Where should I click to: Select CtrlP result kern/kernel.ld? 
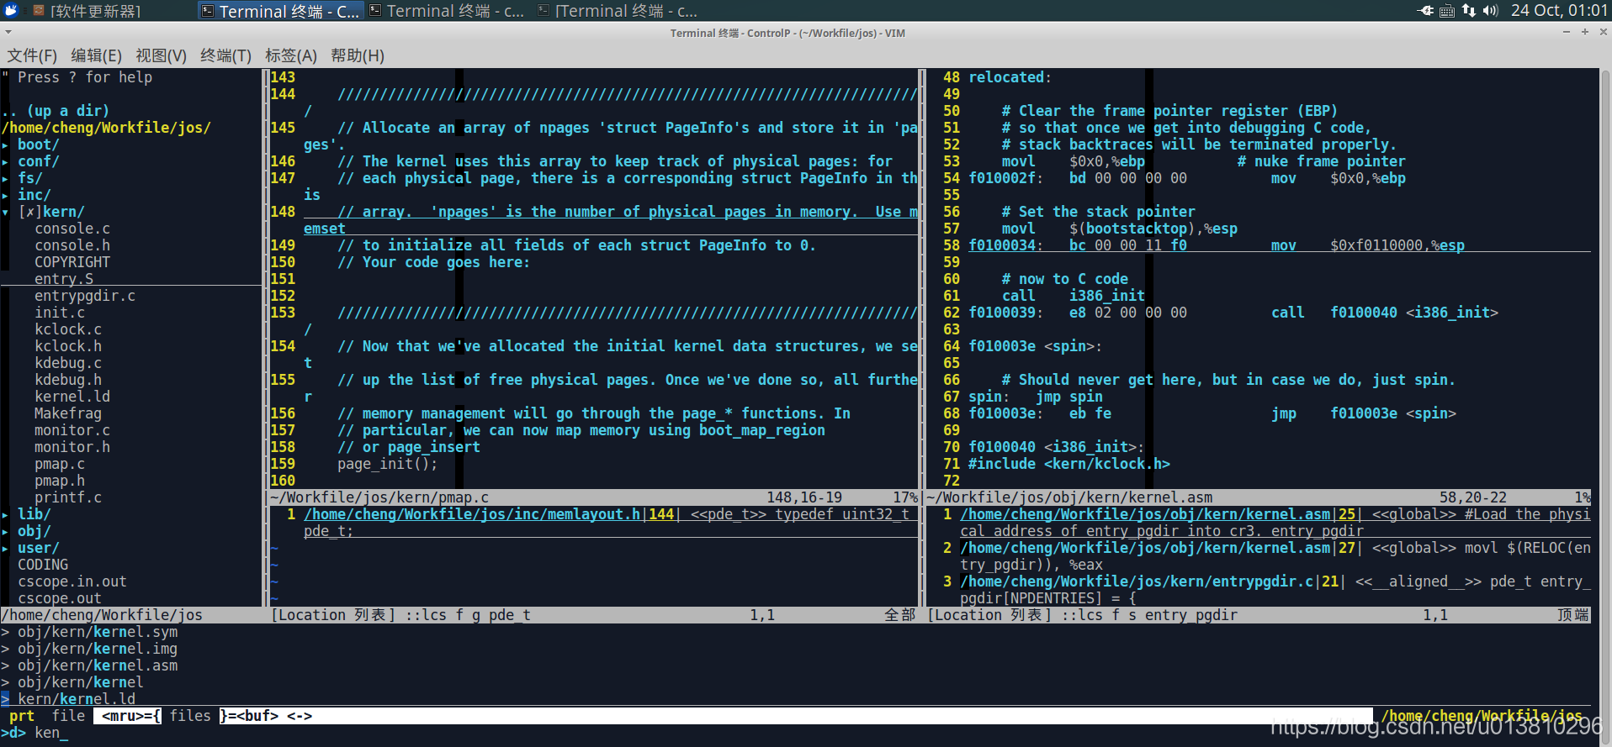[77, 699]
